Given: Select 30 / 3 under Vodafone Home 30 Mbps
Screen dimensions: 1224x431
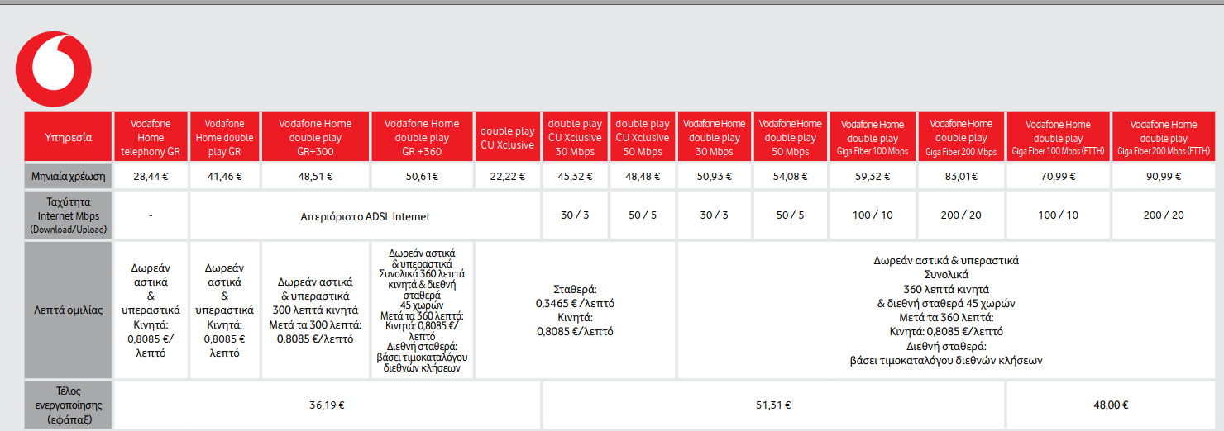Looking at the screenshot, I should click(x=715, y=215).
